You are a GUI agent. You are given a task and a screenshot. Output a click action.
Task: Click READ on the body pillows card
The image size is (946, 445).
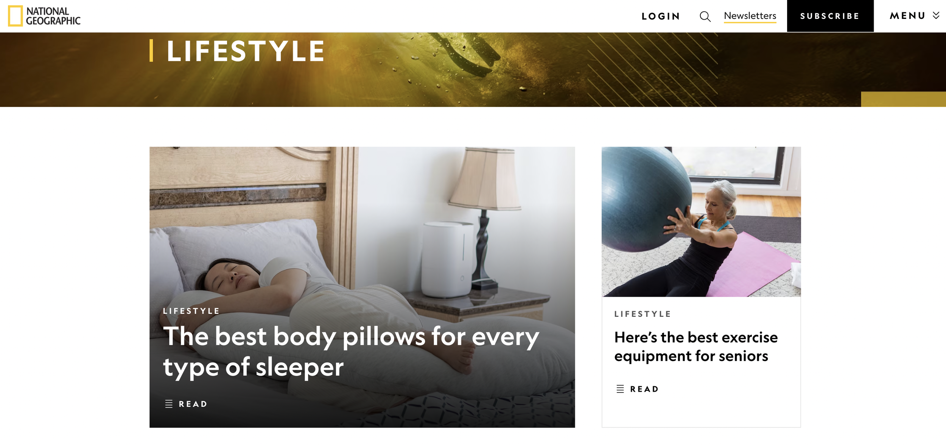[x=193, y=404]
